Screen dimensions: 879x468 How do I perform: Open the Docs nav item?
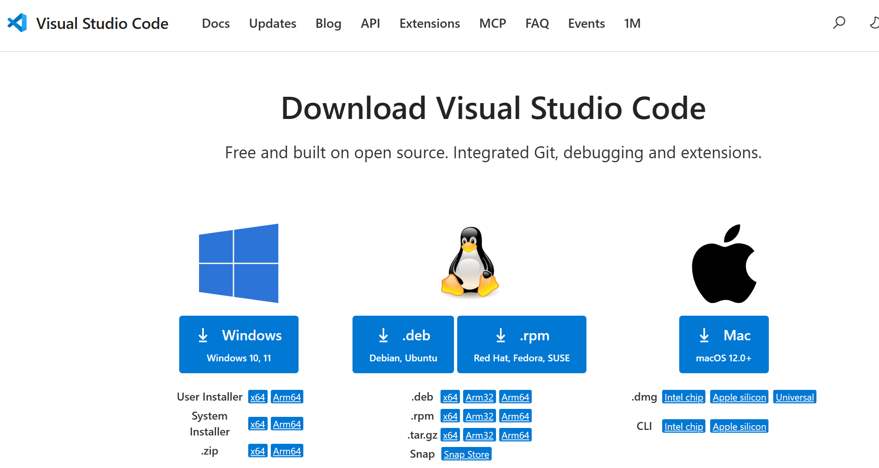[x=216, y=23]
